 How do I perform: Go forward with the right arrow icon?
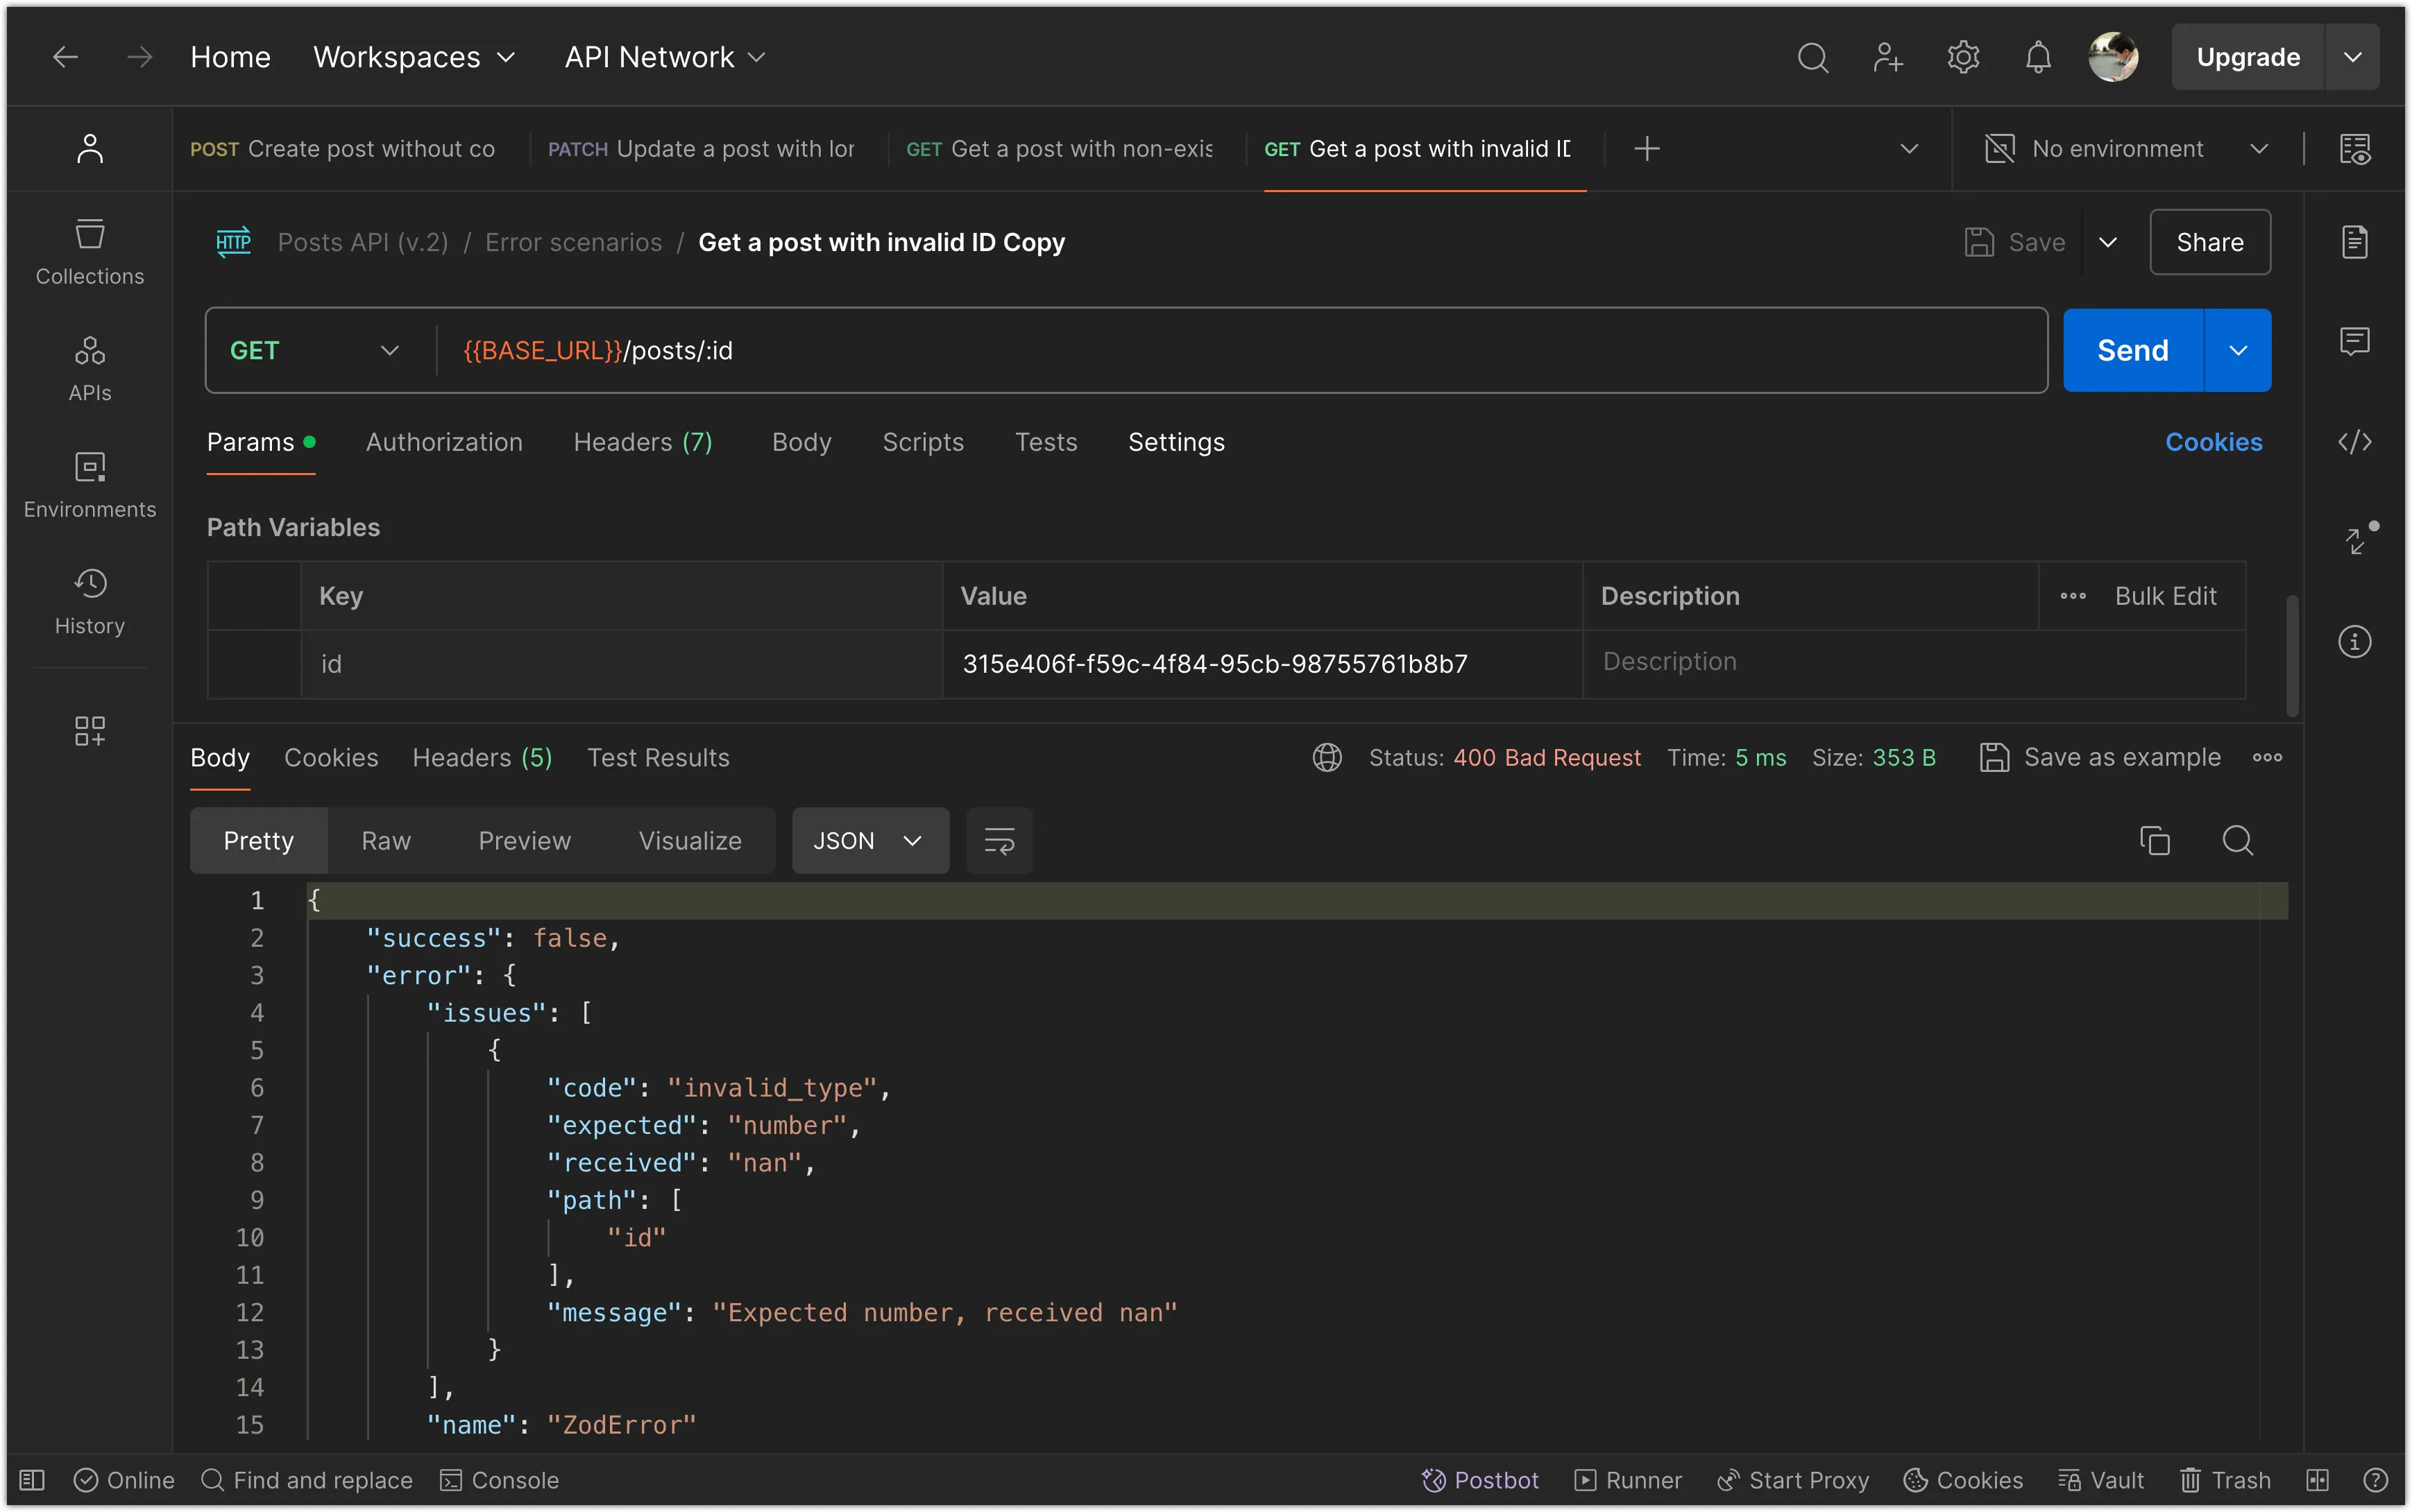pos(140,57)
